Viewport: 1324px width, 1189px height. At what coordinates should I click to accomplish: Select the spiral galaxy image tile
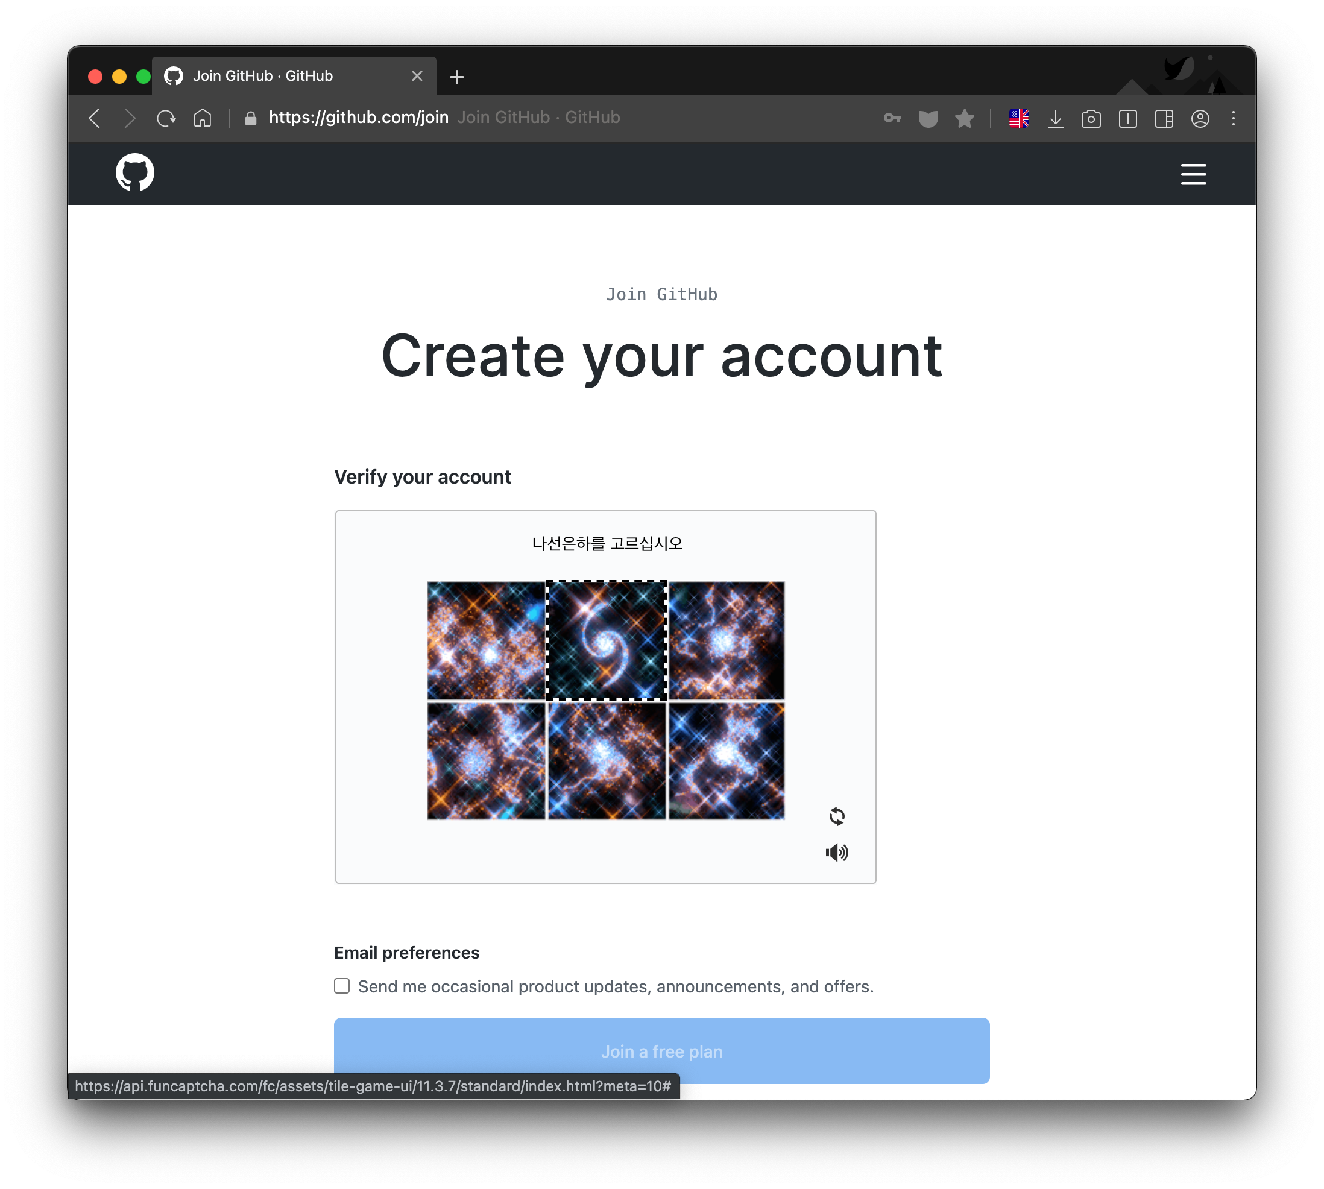tap(607, 640)
